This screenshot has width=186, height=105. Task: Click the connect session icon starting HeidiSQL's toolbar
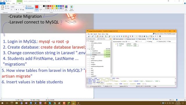click(89, 36)
